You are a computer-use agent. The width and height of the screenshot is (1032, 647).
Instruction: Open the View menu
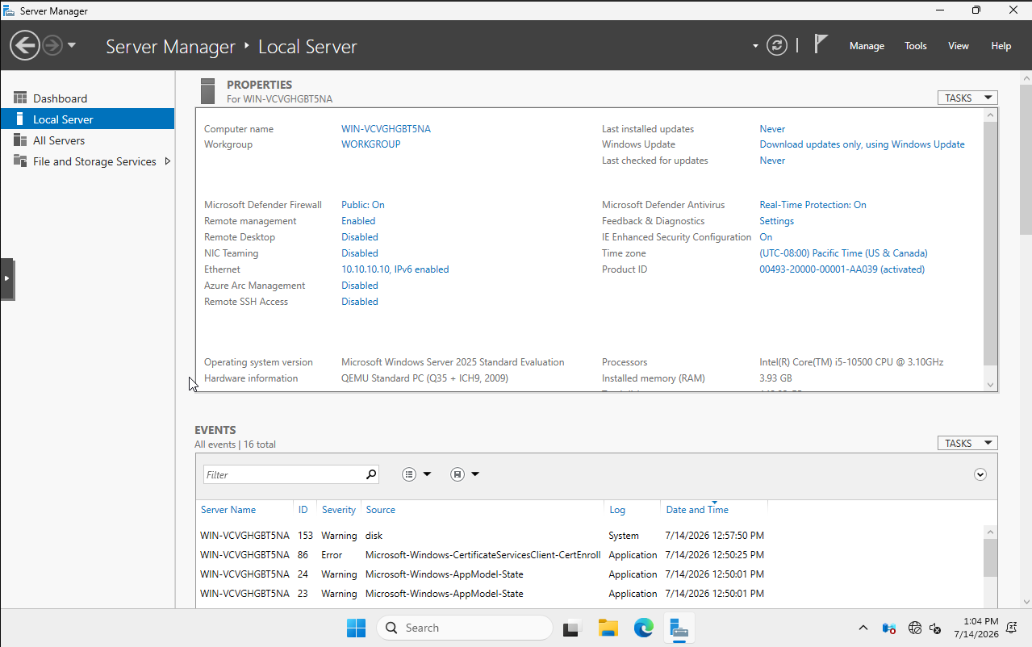click(x=959, y=46)
